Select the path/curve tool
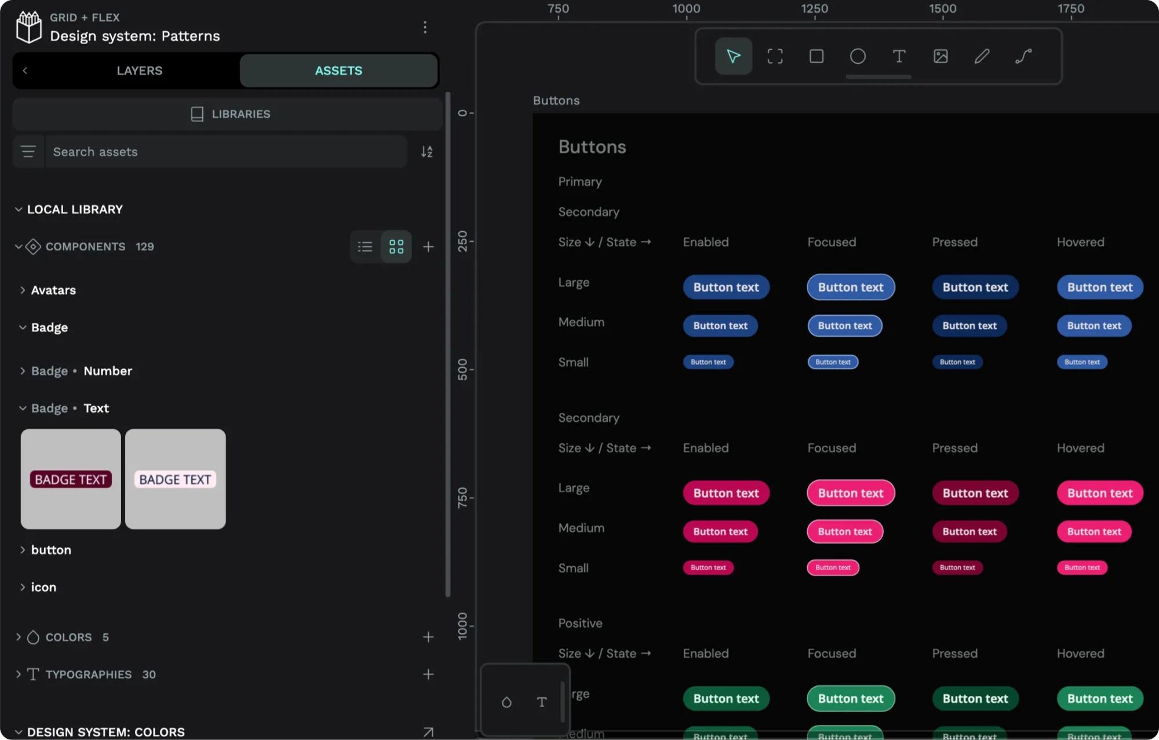Image resolution: width=1159 pixels, height=740 pixels. pyautogui.click(x=1025, y=56)
